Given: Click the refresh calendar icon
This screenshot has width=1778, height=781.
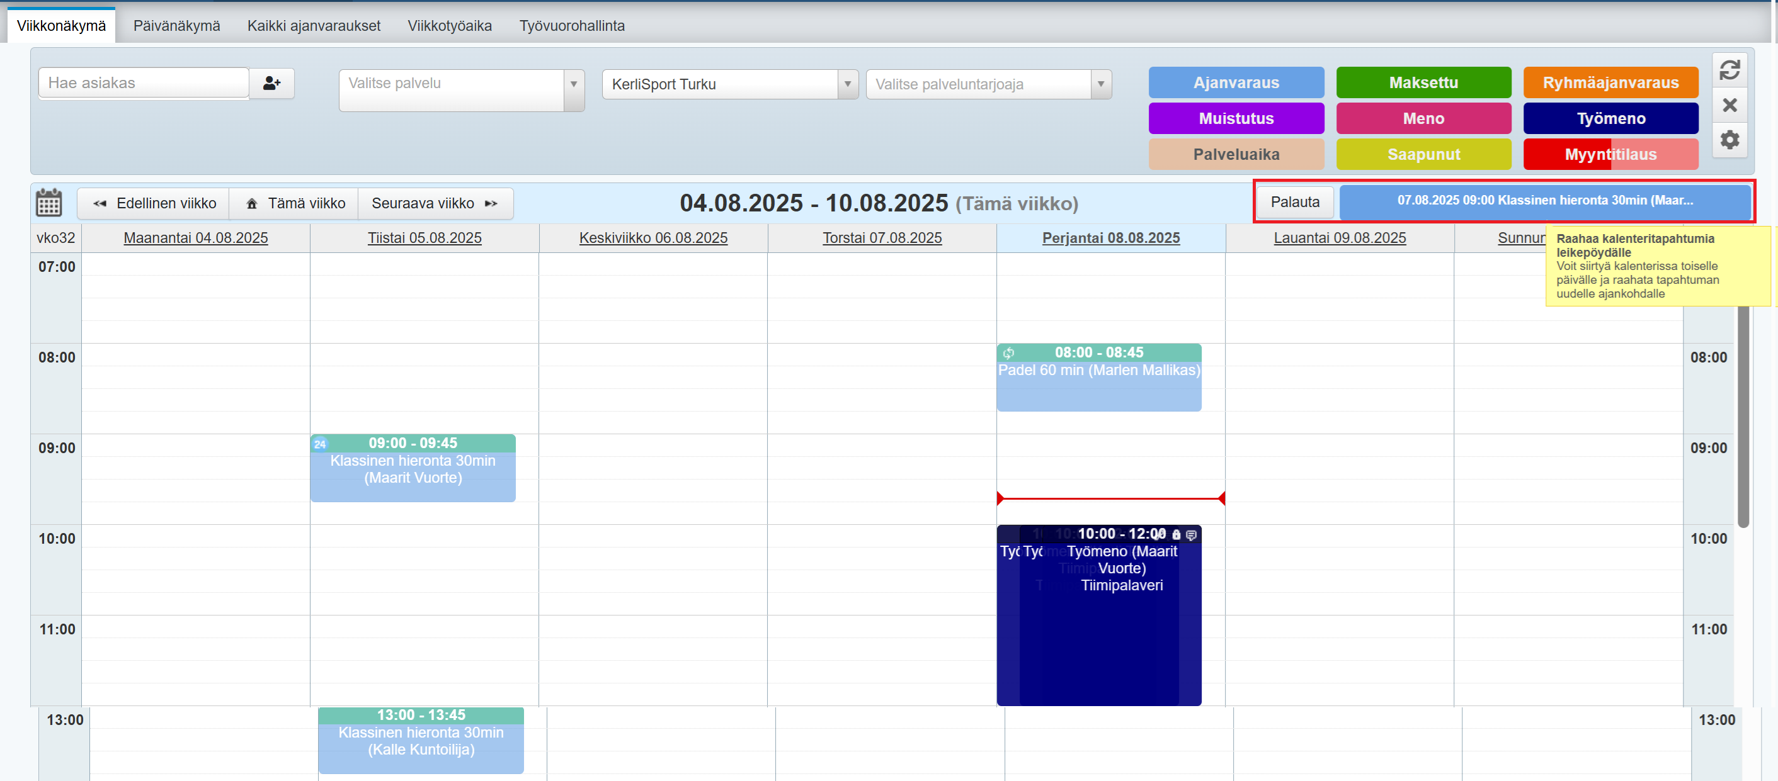Looking at the screenshot, I should click(x=1729, y=70).
